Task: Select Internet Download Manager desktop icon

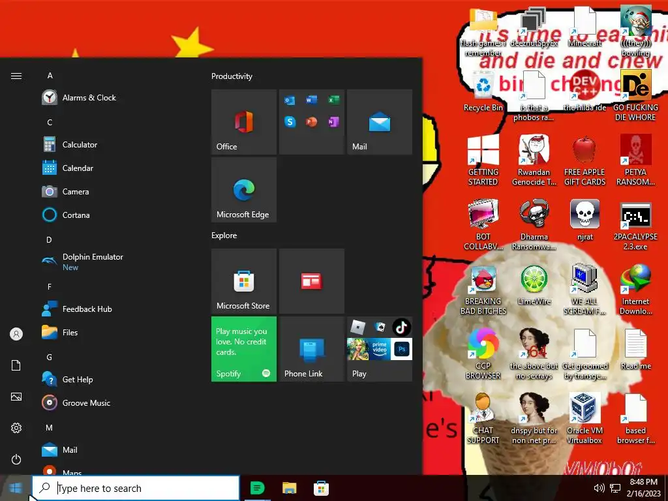Action: (x=635, y=289)
